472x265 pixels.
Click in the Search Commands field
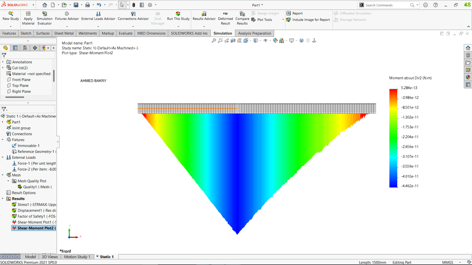click(x=386, y=5)
